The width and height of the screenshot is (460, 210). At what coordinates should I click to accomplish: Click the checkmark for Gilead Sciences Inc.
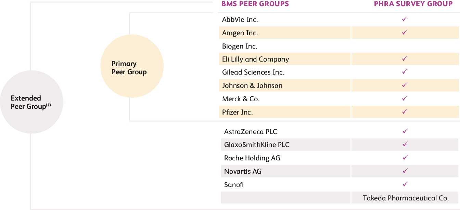point(405,72)
